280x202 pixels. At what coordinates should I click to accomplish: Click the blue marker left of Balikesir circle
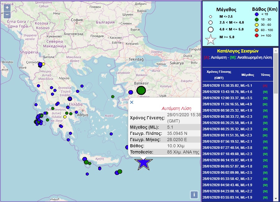point(131,92)
